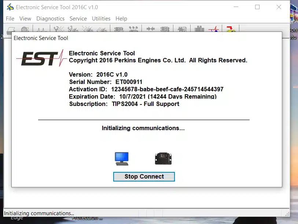Click the EST logo in the dialog
Image resolution: width=298 pixels, height=224 pixels.
tap(40, 58)
